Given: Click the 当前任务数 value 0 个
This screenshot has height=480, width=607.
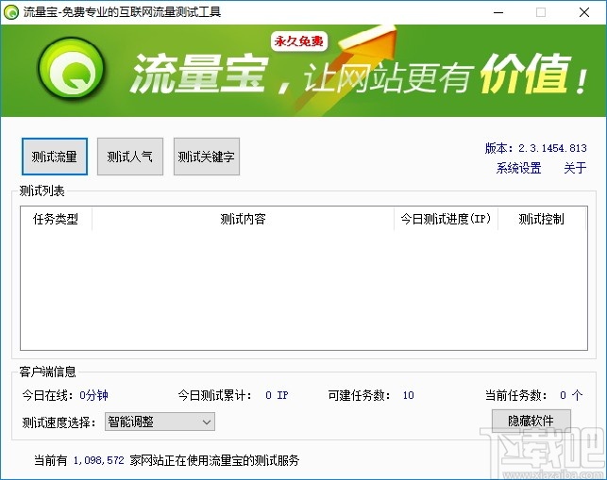Looking at the screenshot, I should pos(571,395).
